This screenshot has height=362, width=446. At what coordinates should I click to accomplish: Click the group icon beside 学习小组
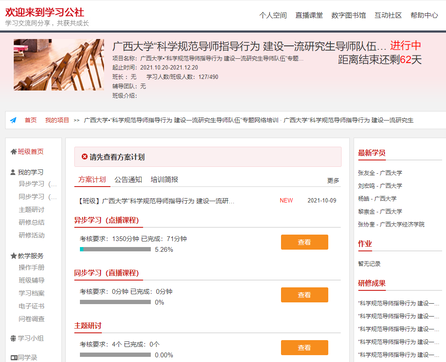(x=13, y=338)
